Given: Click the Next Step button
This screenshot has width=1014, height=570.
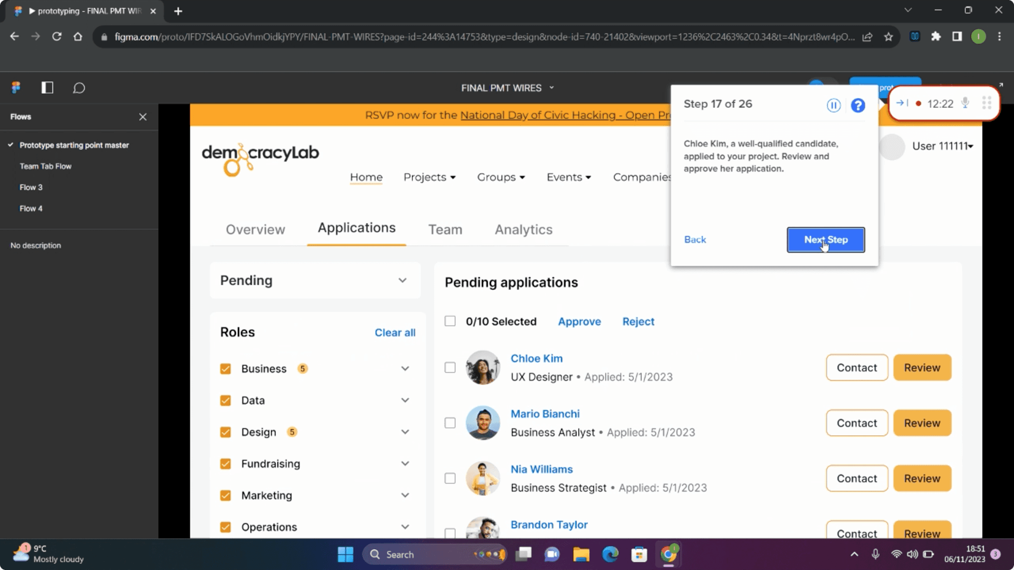Looking at the screenshot, I should 825,240.
